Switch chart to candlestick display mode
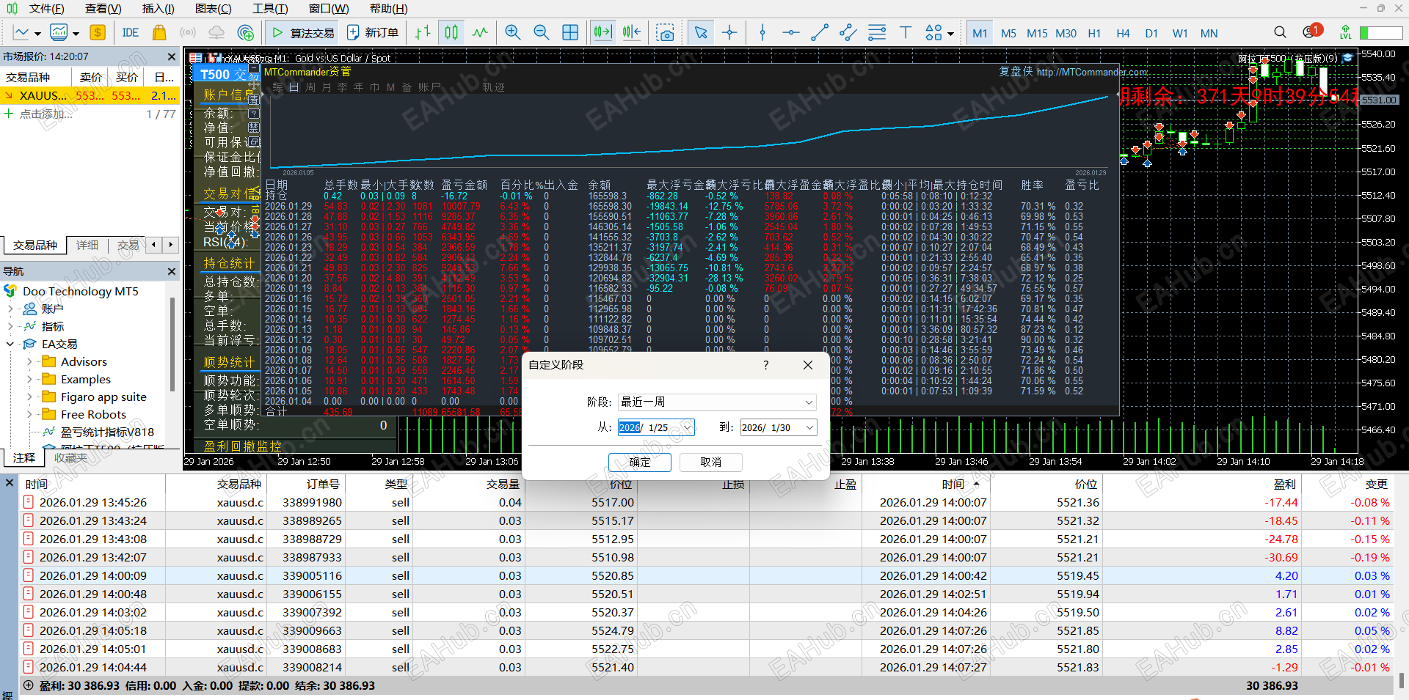 click(451, 32)
